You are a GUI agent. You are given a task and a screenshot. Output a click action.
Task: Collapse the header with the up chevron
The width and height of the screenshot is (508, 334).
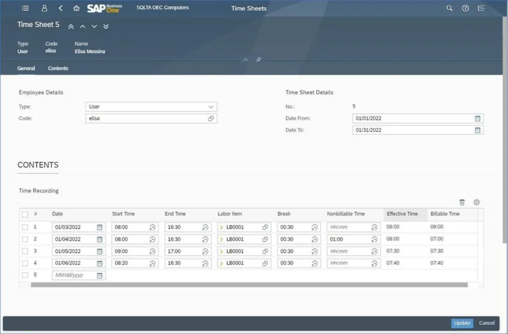(x=246, y=60)
